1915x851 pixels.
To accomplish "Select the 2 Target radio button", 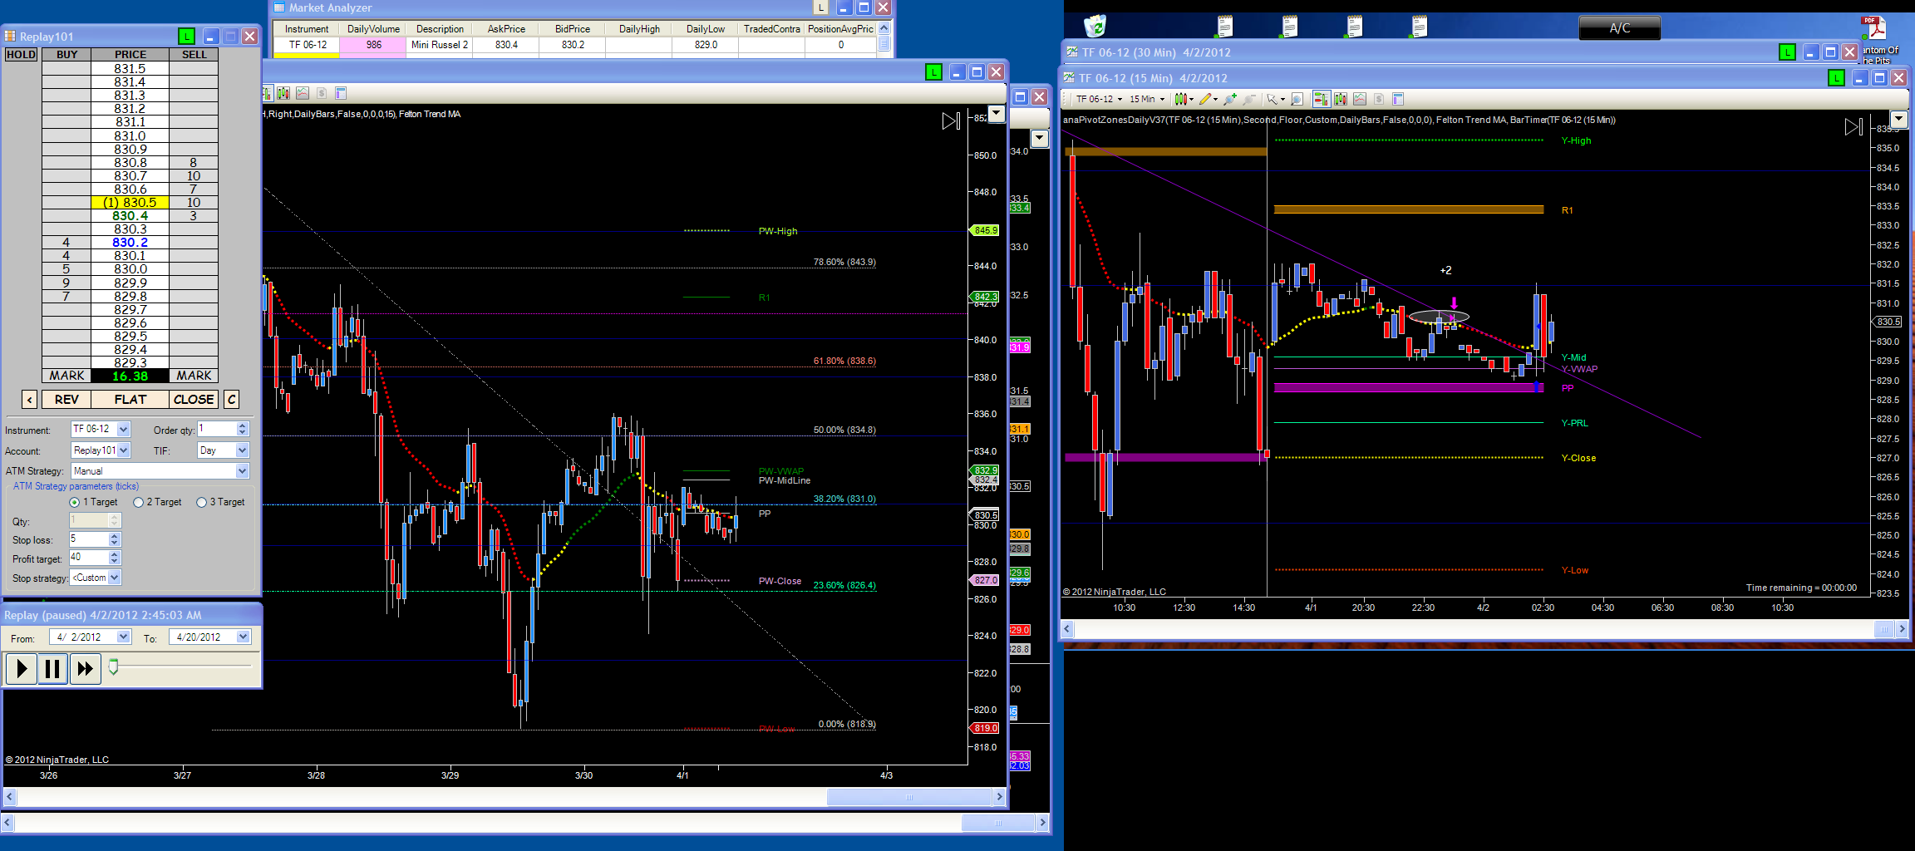I will point(139,503).
